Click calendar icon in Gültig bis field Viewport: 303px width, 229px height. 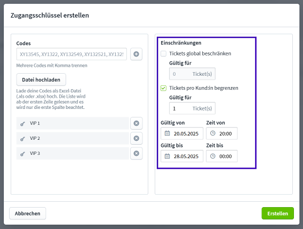click(x=167, y=156)
